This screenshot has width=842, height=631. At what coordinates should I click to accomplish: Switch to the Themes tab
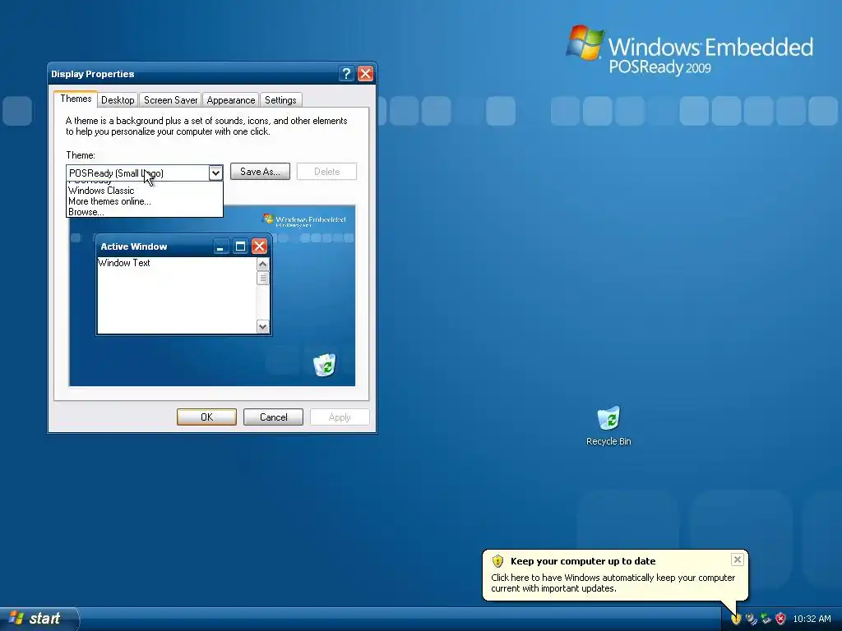[76, 99]
